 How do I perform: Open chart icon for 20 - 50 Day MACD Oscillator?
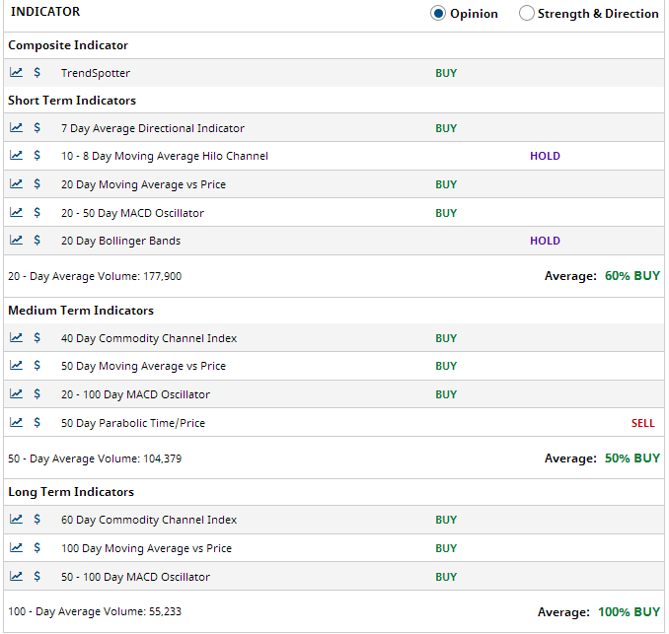(x=16, y=213)
